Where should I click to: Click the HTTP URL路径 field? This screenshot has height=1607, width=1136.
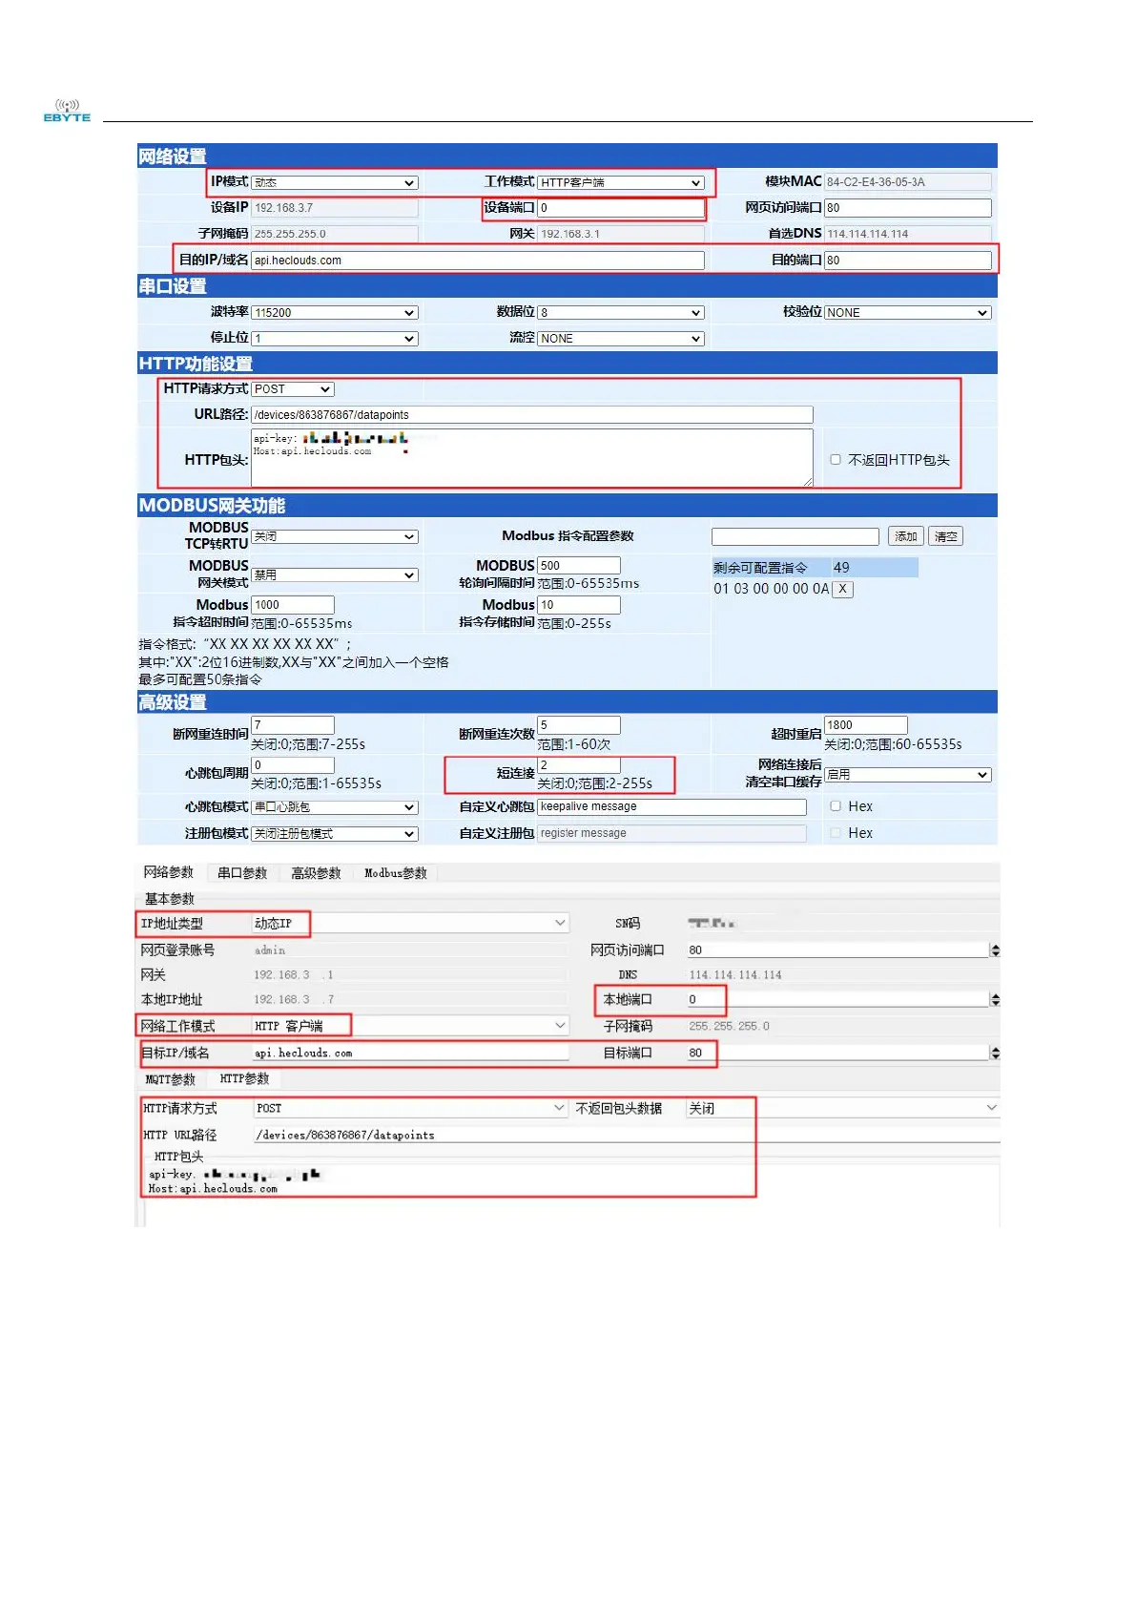626,1135
